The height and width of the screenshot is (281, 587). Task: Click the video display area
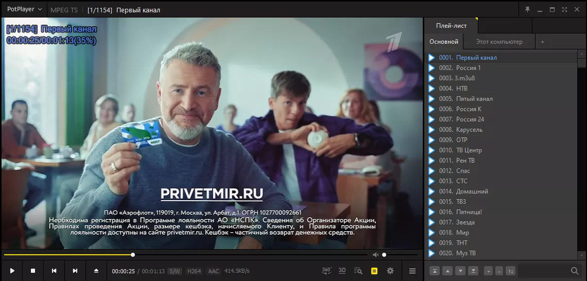point(212,134)
